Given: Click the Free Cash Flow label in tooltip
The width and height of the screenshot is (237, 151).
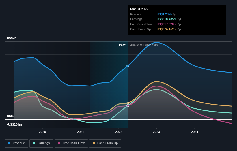Looking at the screenshot, I should [x=141, y=24].
